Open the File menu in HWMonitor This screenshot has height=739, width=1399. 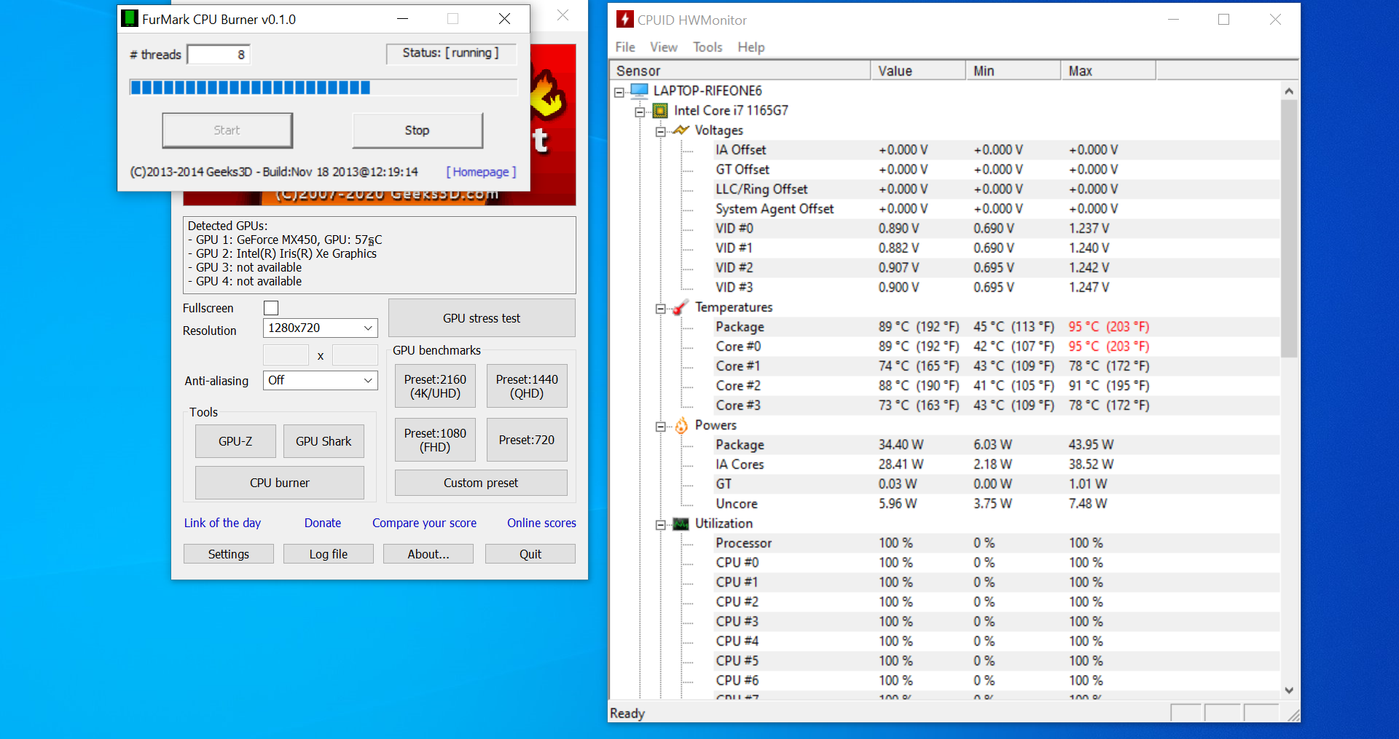(x=625, y=47)
